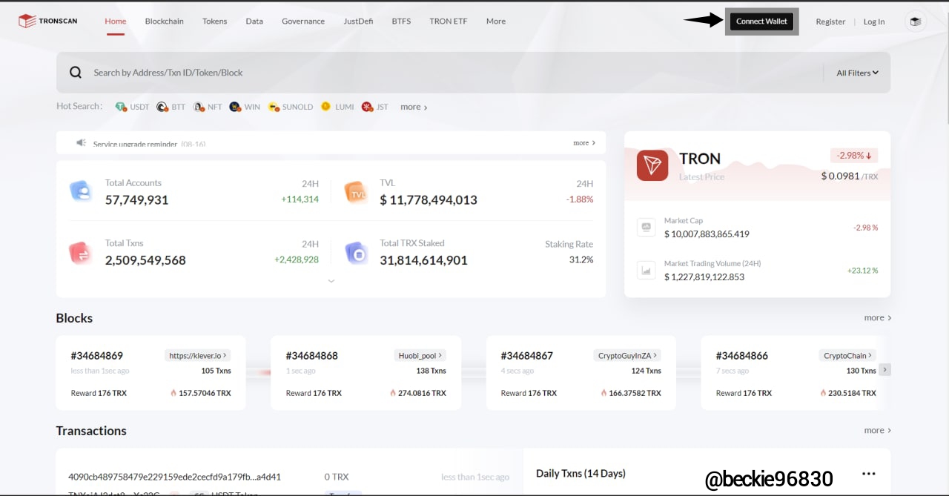Click the Market Cap icon

click(646, 227)
